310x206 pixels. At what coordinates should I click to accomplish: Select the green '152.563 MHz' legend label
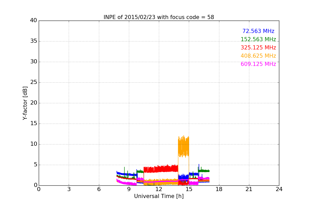[258, 39]
